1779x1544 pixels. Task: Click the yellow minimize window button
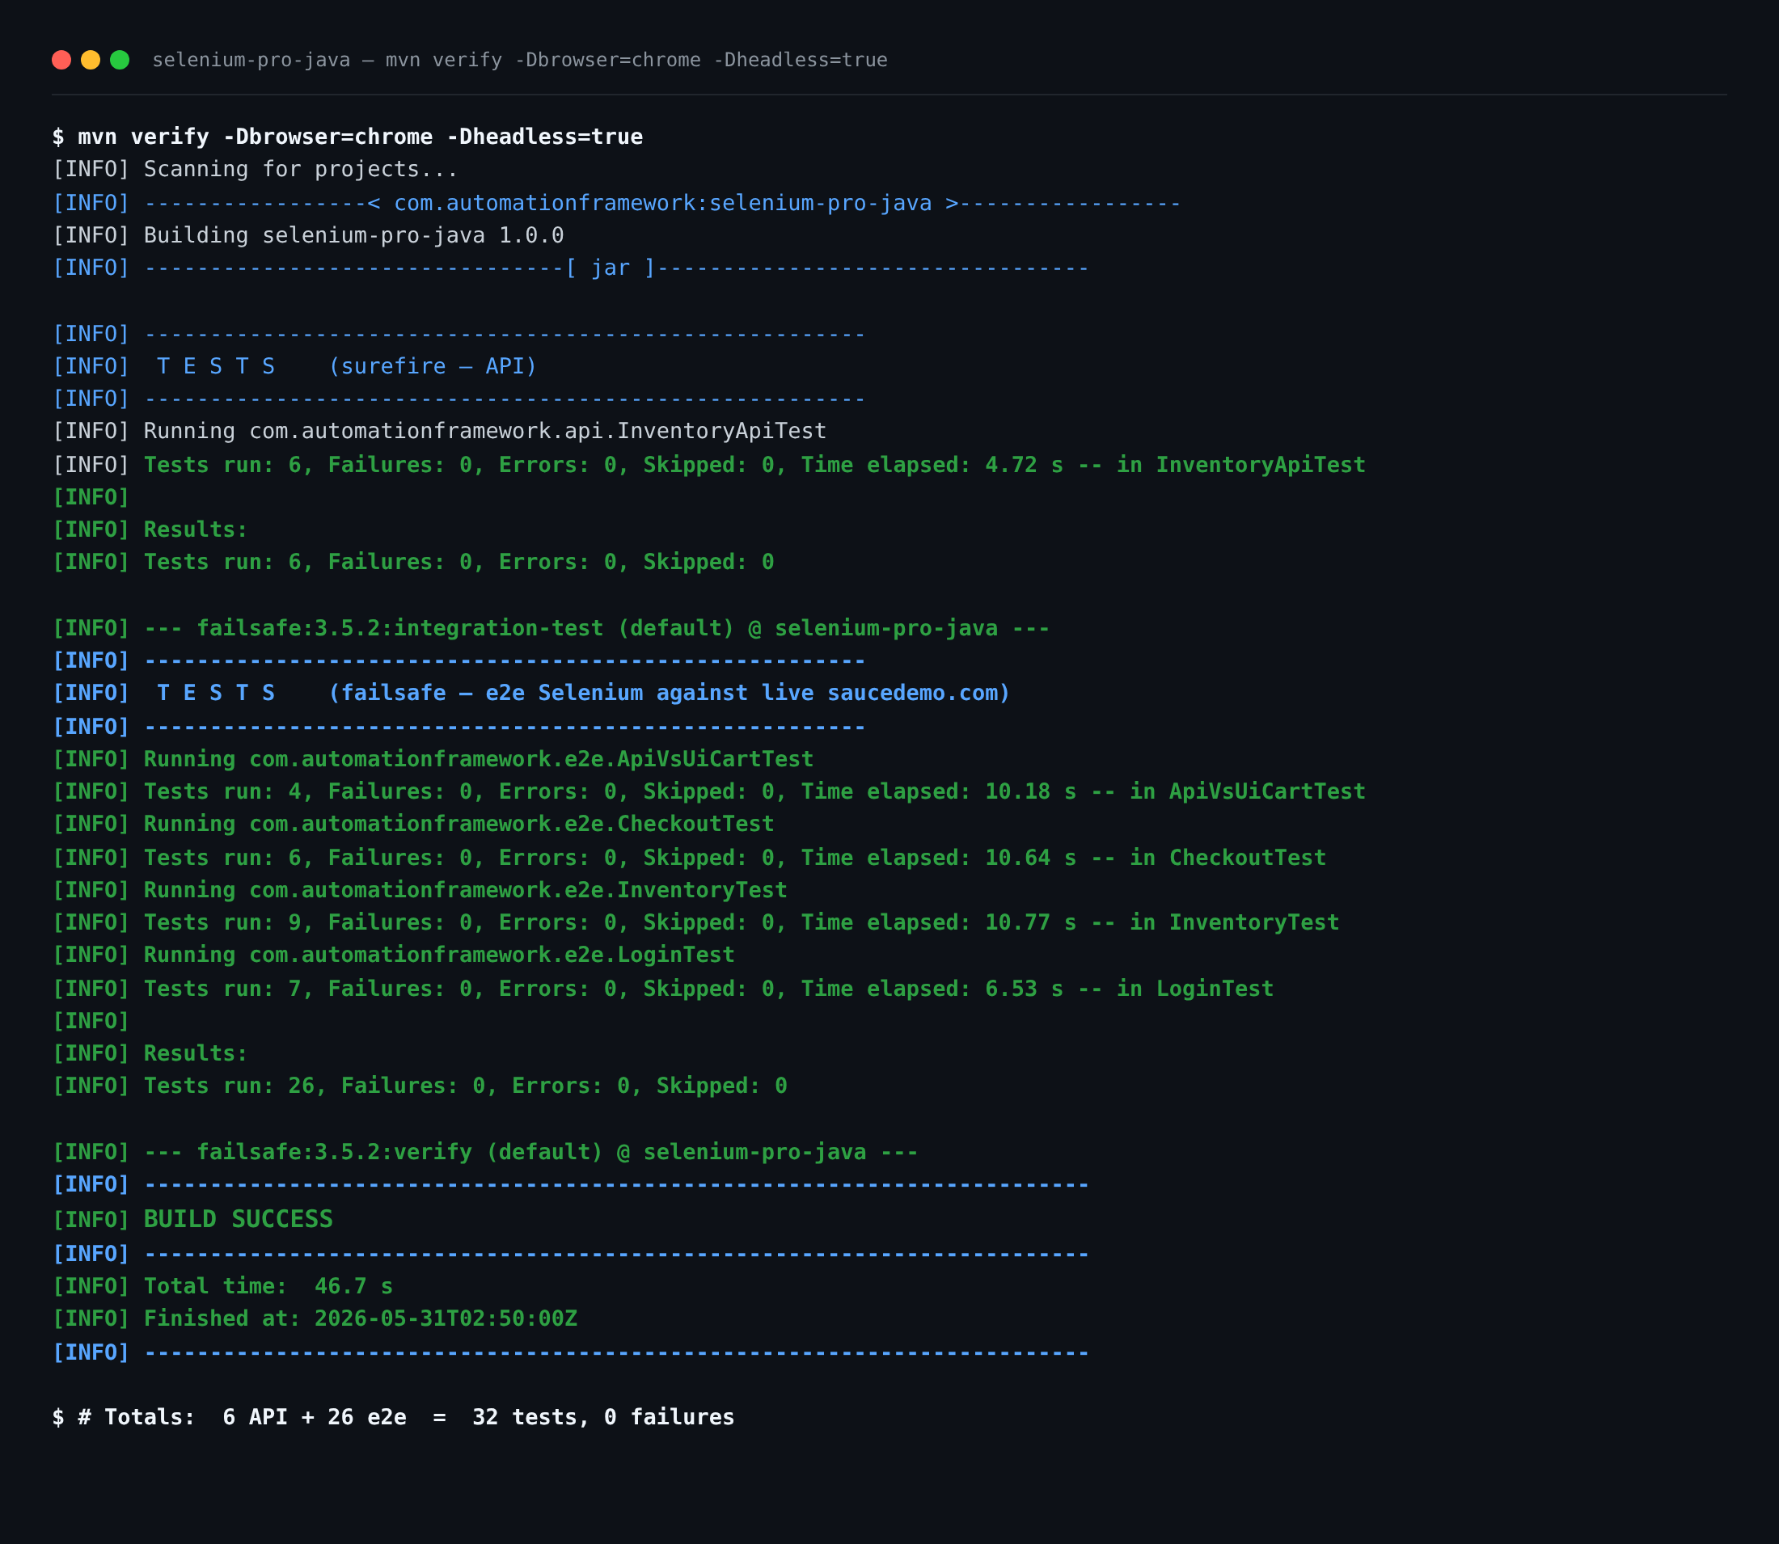(x=91, y=60)
